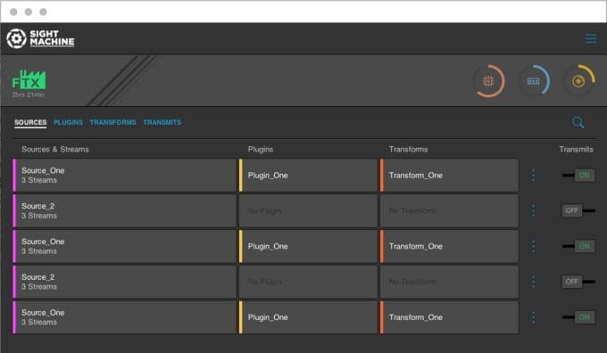Open the yellow disk usage gauge
Screen dimensions: 607x353
pyautogui.click(x=578, y=81)
